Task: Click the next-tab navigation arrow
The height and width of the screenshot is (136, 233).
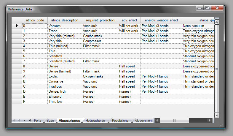Action: [24, 121]
